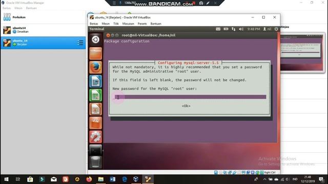Screen dimensions: 328x184
Task: Open the Trash in Ubuntu launcher
Action: coord(96,162)
